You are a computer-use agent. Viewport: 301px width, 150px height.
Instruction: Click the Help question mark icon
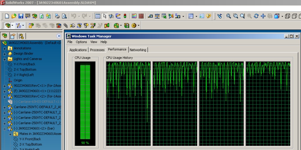coord(209,16)
